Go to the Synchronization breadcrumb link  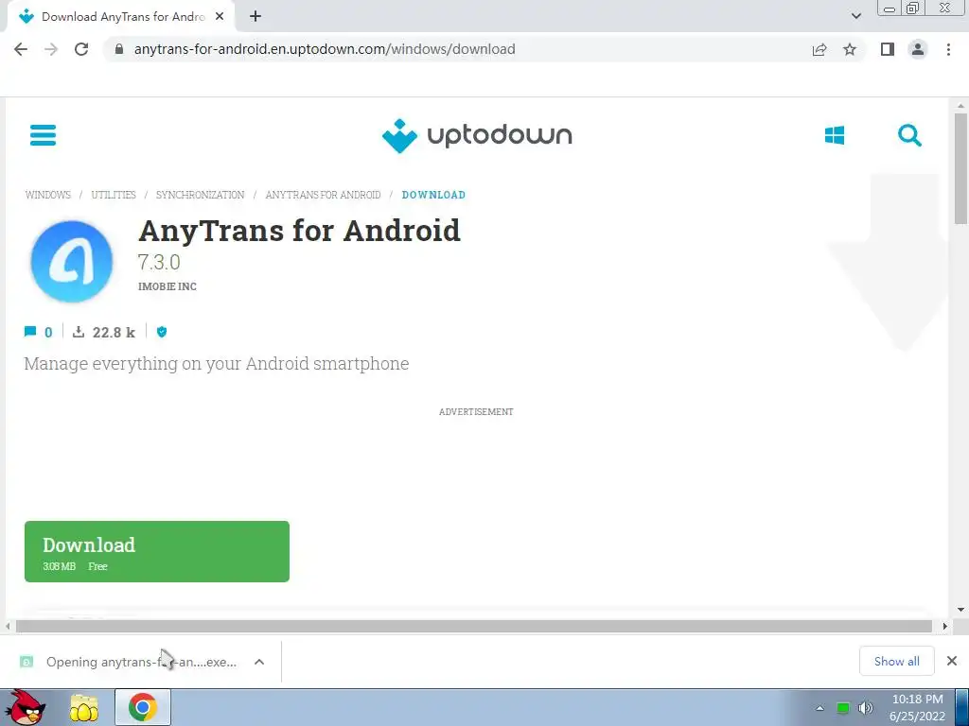(200, 195)
